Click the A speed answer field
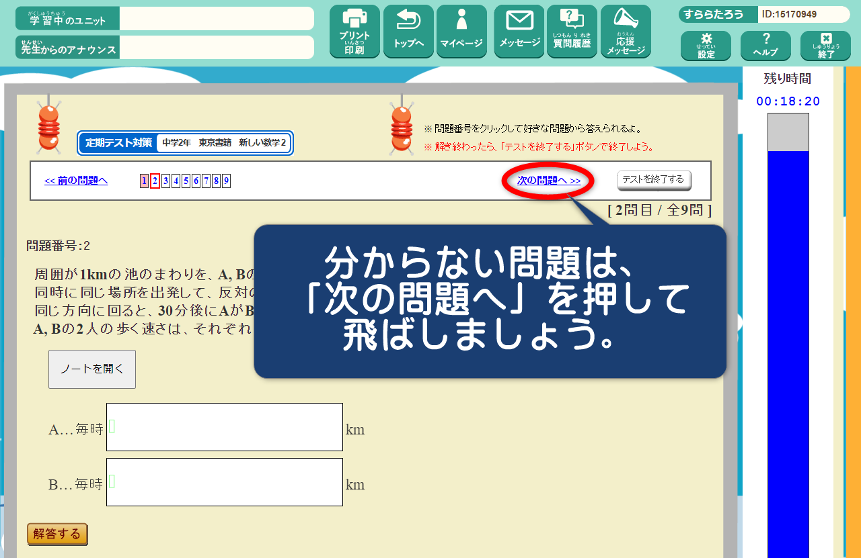The image size is (861, 558). tap(225, 427)
